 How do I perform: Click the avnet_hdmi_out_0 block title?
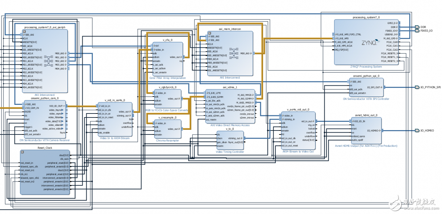366,115
